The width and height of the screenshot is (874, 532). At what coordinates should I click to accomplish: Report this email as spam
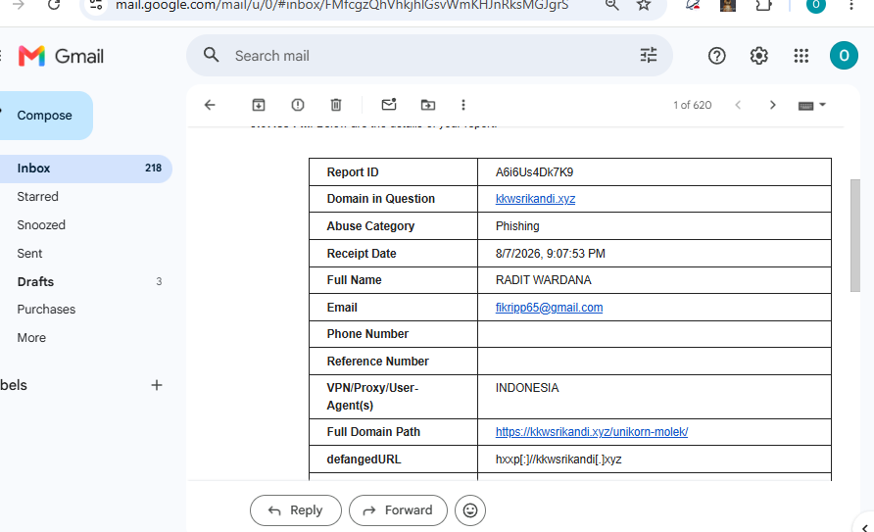coord(298,105)
